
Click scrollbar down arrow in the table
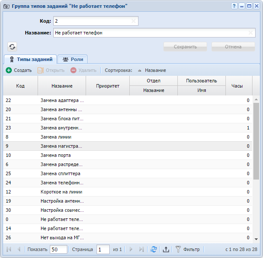pos(256,239)
